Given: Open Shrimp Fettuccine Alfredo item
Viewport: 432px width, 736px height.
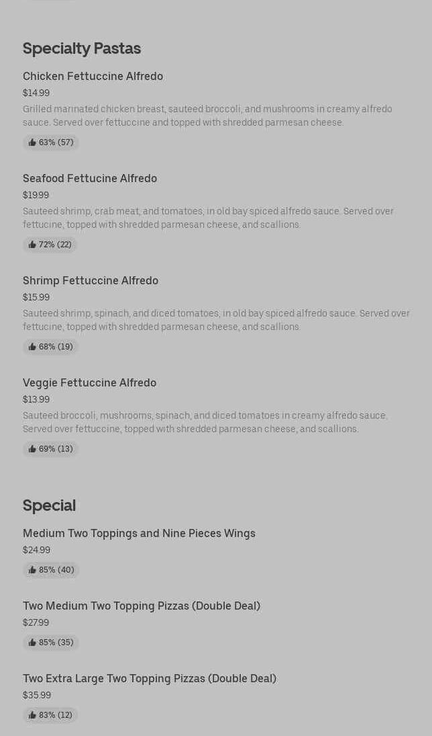Looking at the screenshot, I should click(x=91, y=281).
